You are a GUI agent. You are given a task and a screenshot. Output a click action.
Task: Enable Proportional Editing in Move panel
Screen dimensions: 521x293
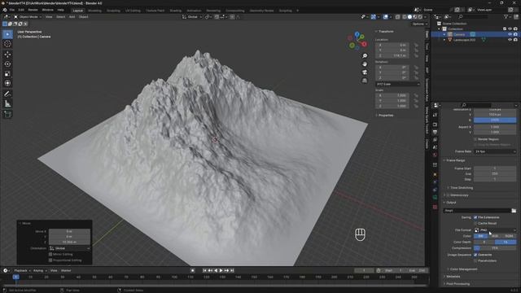[x=50, y=260]
